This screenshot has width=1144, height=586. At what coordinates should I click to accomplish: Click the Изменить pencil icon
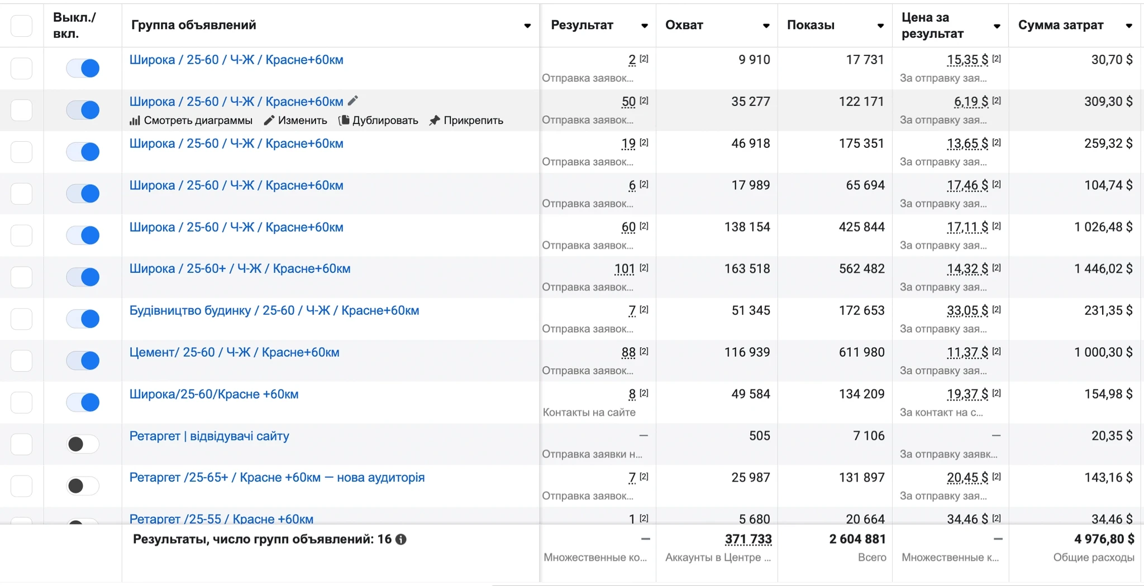269,121
